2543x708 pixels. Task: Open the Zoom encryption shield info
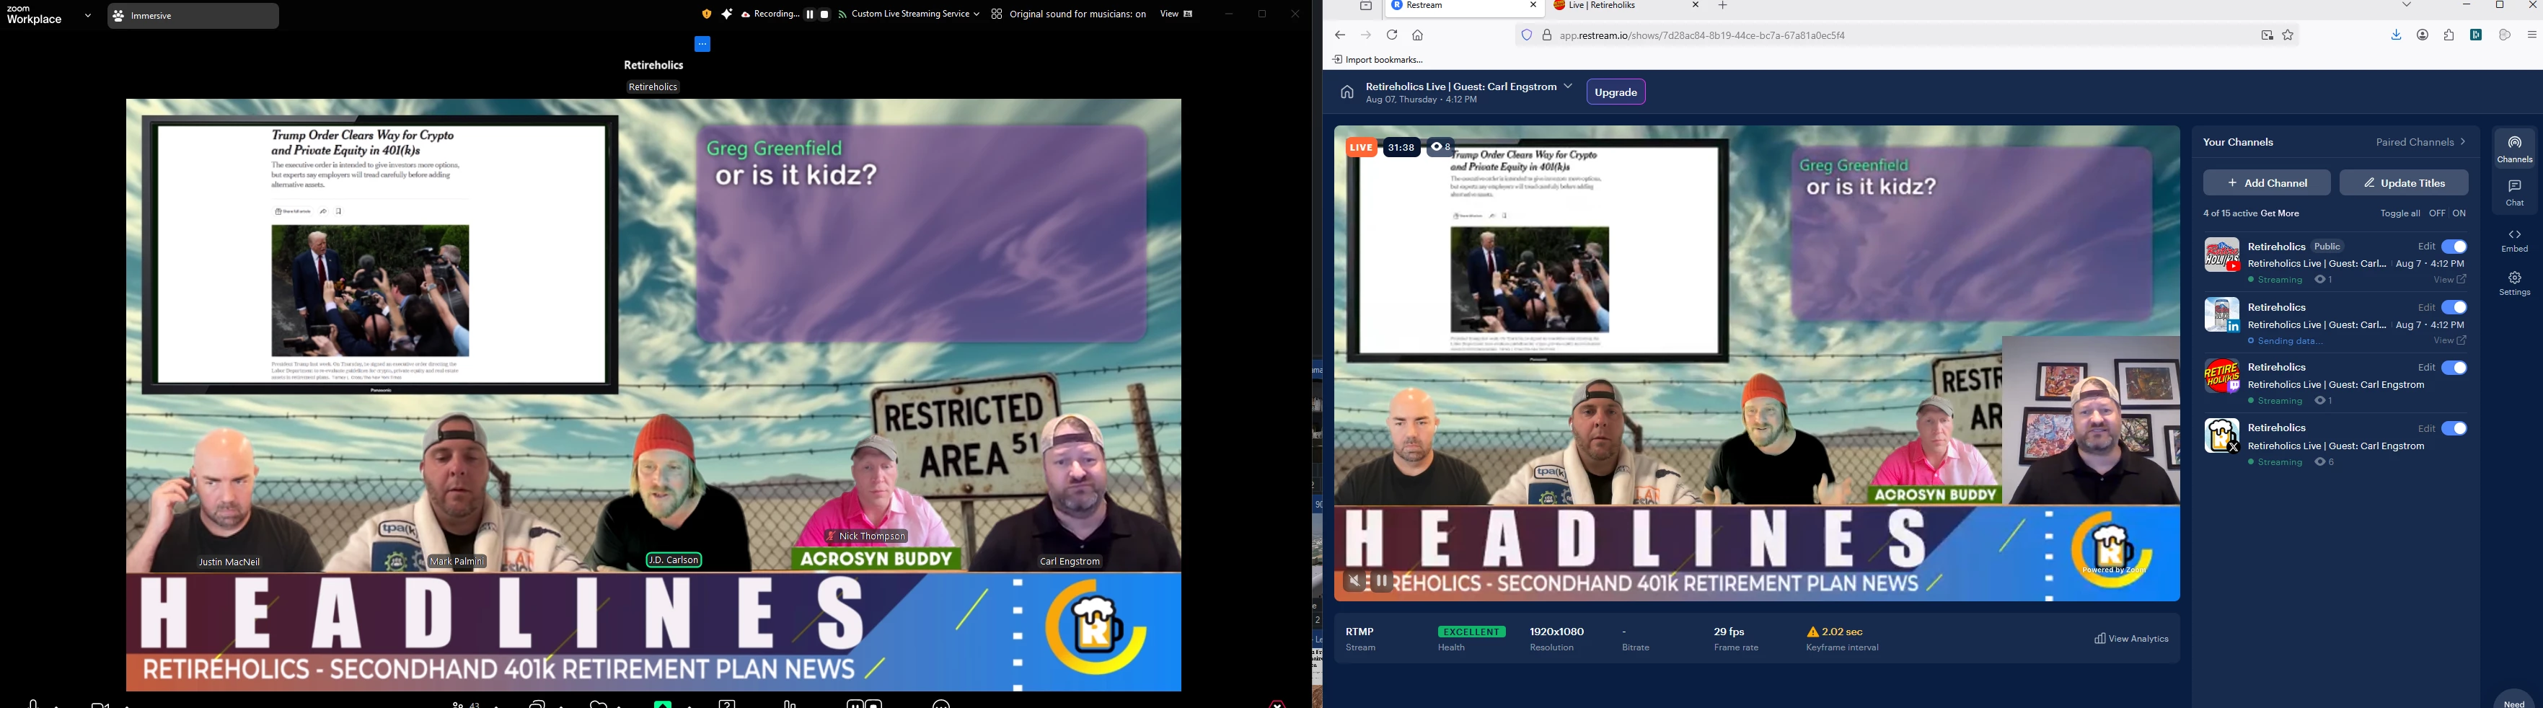706,14
